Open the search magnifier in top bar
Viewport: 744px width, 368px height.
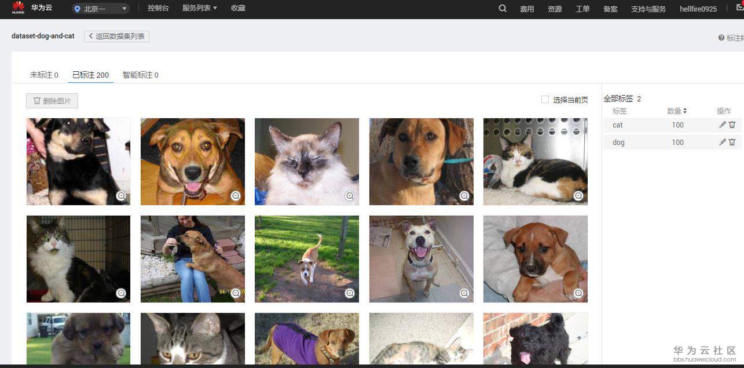(x=503, y=8)
